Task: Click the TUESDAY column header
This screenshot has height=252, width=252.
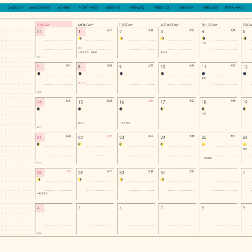Action: point(126,25)
